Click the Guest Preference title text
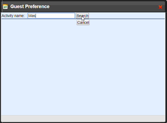This screenshot has width=167, height=123. [30, 6]
